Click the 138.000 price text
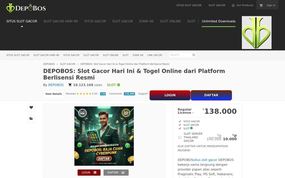The width and height of the screenshot is (285, 178). (x=220, y=111)
